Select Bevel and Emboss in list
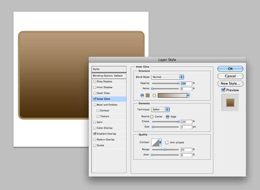 107,105
